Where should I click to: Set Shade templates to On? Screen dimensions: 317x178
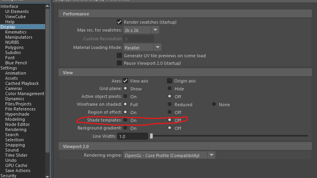[x=125, y=120]
